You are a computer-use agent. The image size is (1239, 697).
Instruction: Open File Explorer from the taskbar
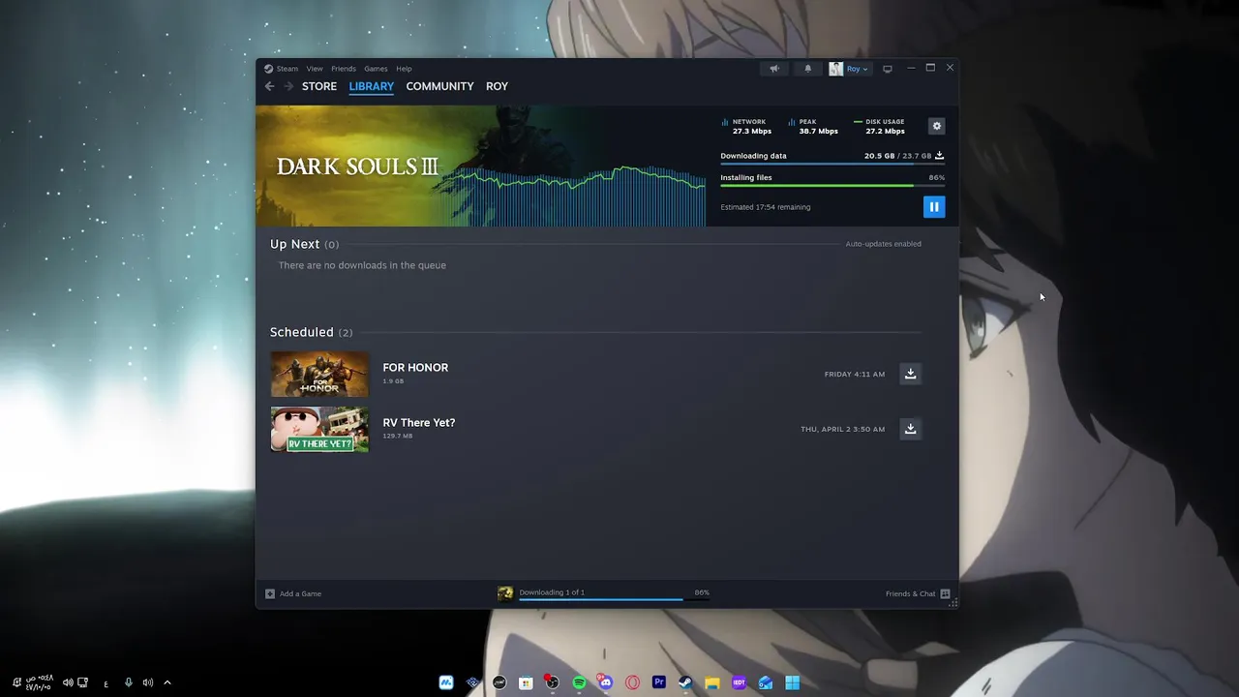(x=712, y=682)
